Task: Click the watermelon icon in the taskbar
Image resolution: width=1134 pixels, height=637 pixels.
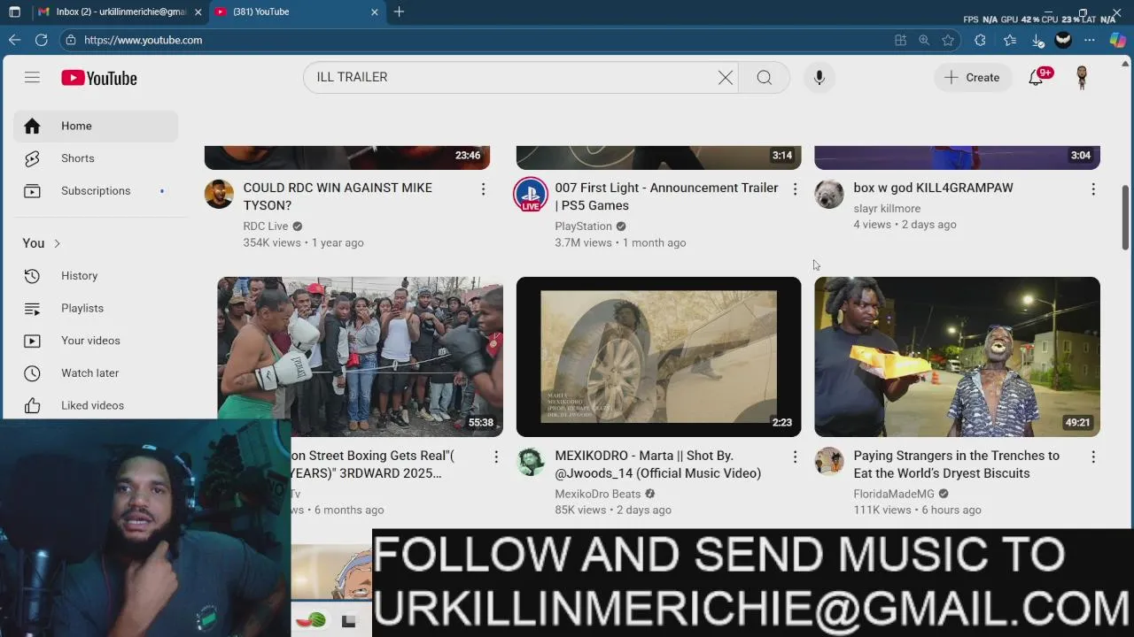Action: tap(311, 621)
